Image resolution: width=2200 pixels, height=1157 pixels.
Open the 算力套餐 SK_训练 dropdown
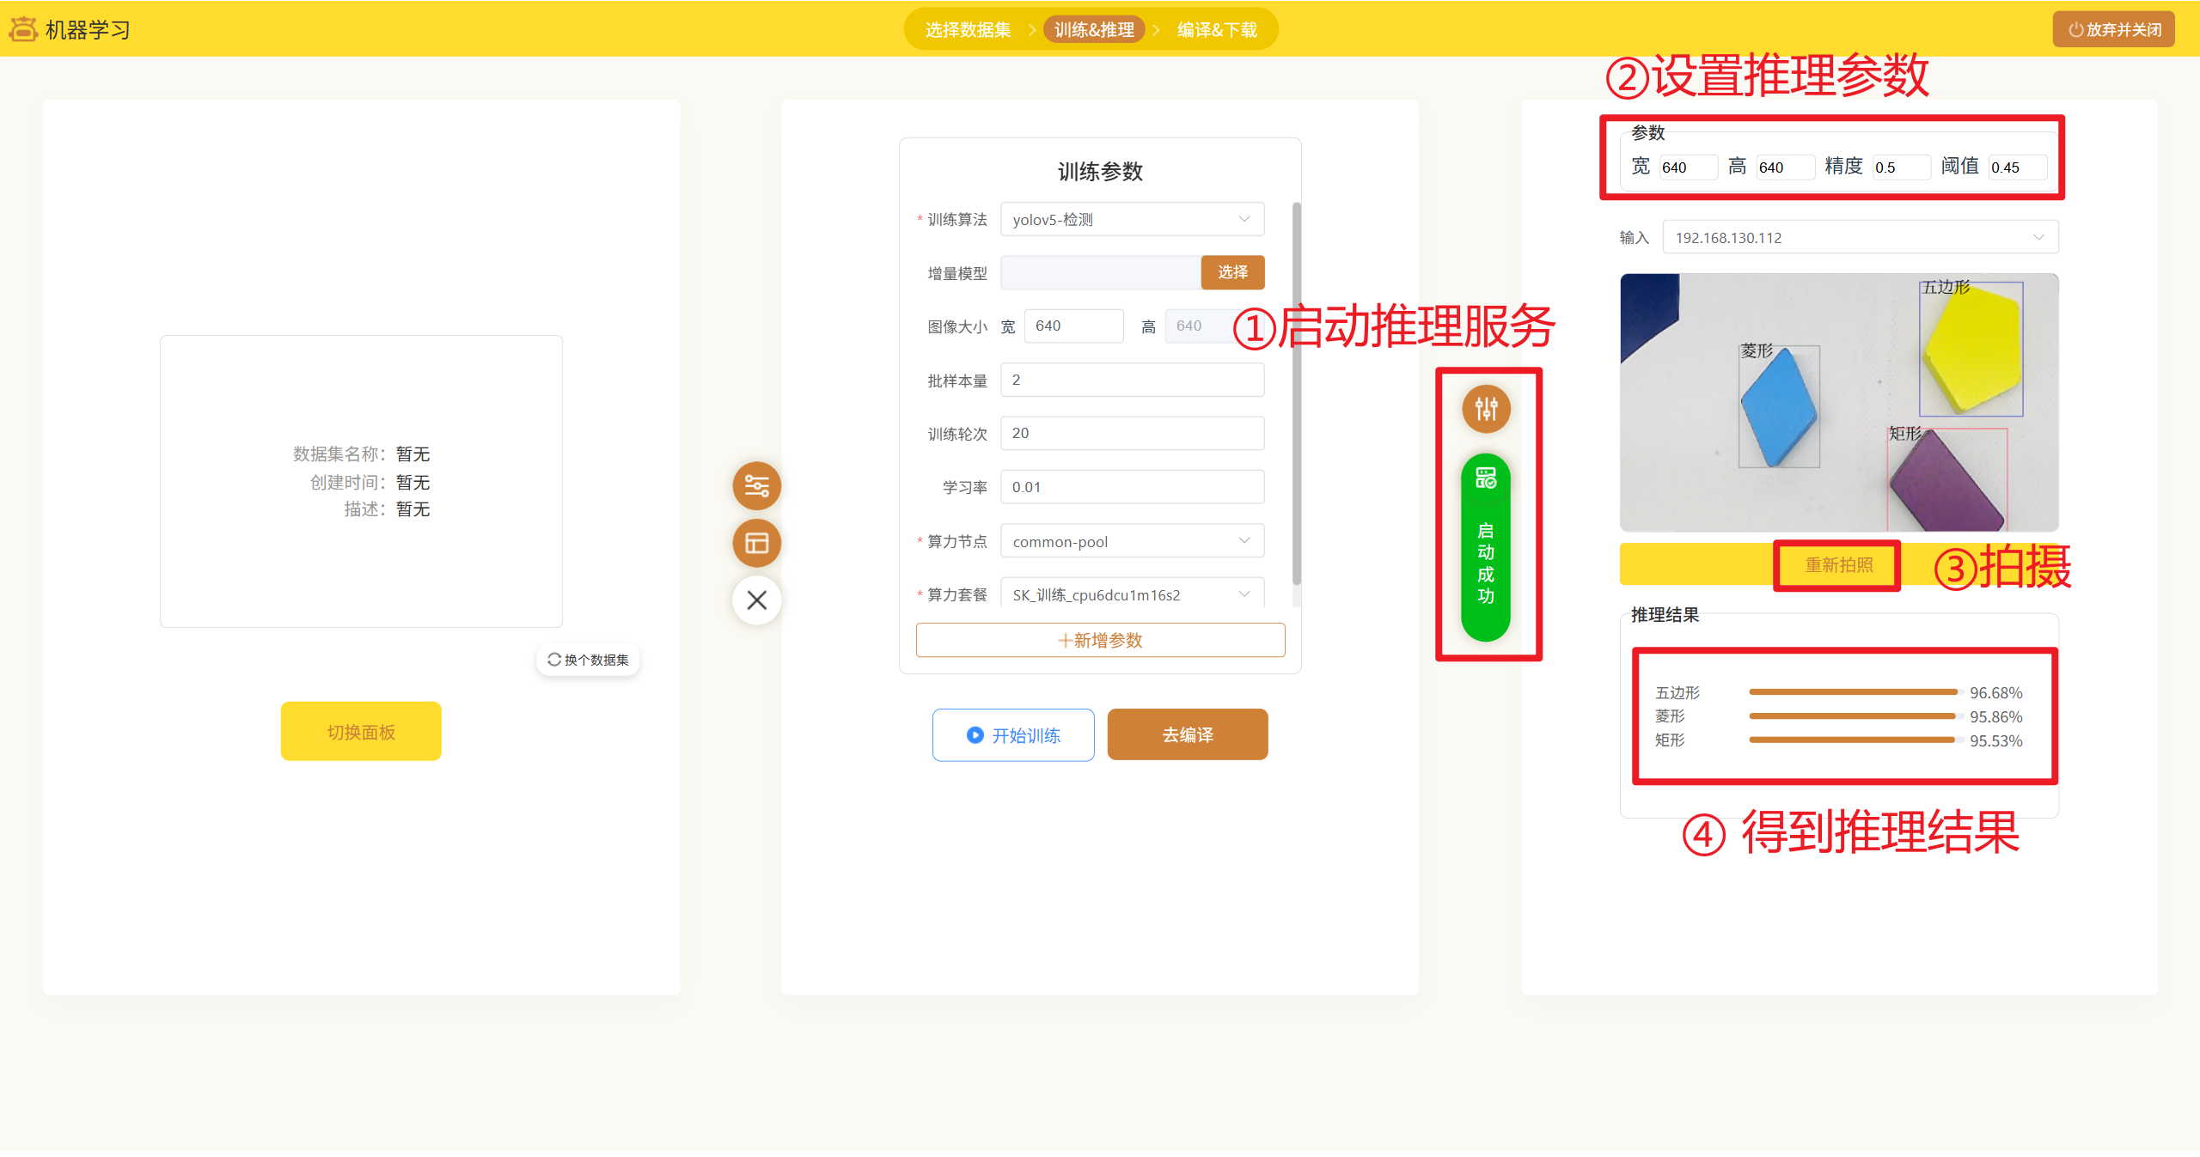[1131, 594]
